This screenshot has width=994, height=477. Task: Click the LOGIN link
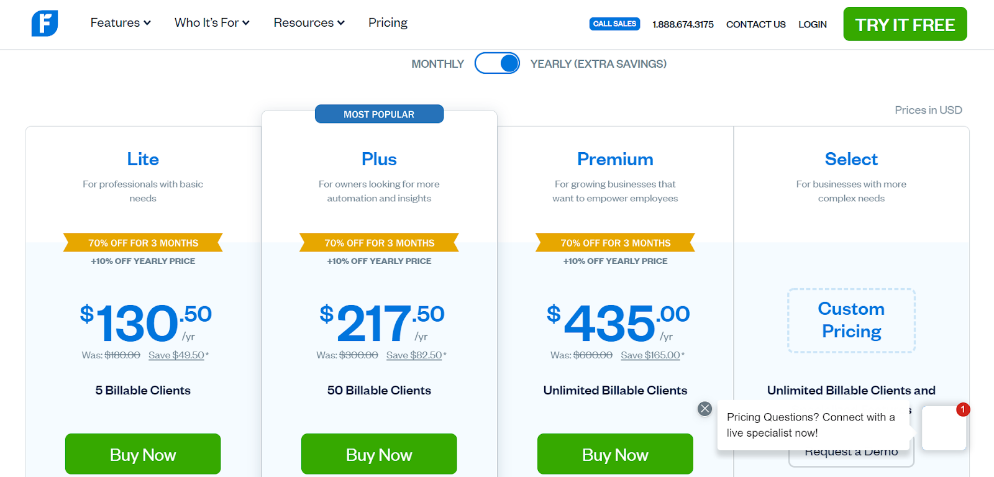coord(813,24)
